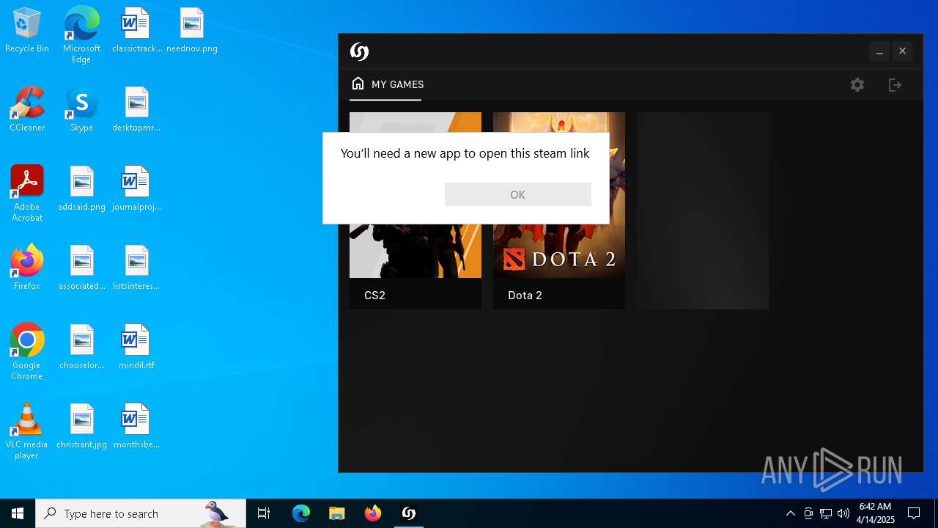Image resolution: width=938 pixels, height=528 pixels.
Task: Open the CS2 game card
Action: [416, 210]
